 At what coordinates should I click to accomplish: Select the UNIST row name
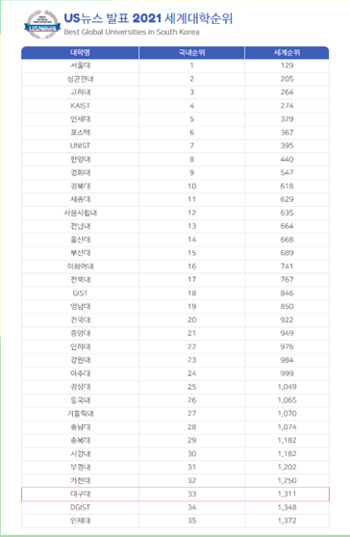80,145
